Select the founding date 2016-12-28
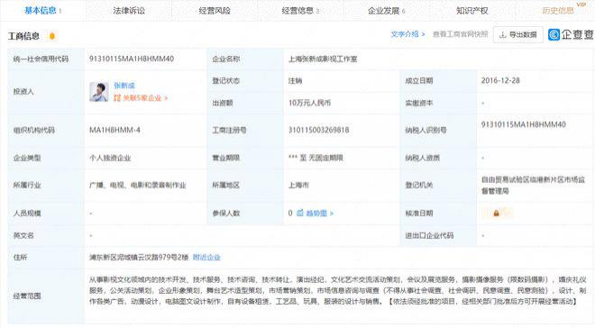This screenshot has height=328, width=595. coord(500,80)
